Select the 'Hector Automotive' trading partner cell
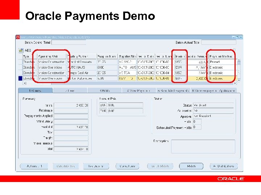 coord(82,78)
